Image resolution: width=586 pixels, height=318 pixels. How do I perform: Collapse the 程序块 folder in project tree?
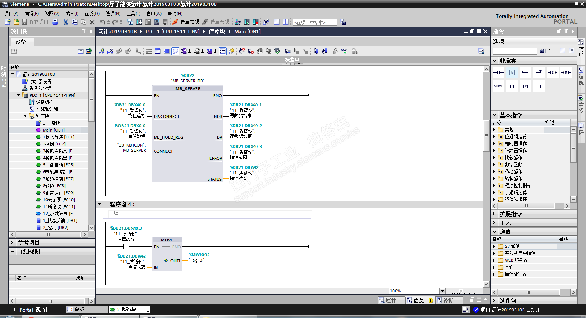(25, 116)
